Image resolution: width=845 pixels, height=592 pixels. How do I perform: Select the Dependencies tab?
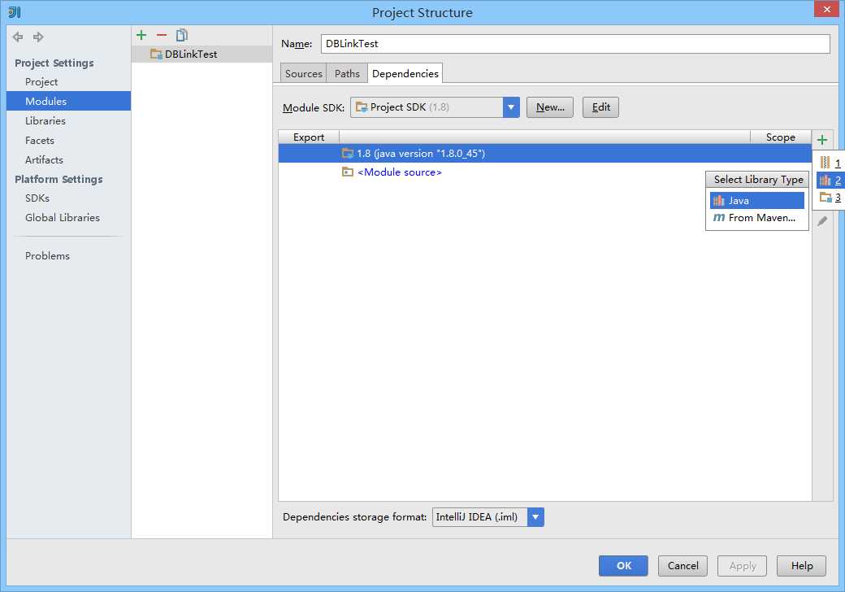click(405, 73)
